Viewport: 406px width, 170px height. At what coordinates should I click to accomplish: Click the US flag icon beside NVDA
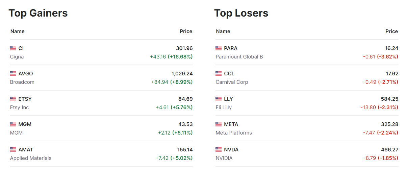pos(219,150)
